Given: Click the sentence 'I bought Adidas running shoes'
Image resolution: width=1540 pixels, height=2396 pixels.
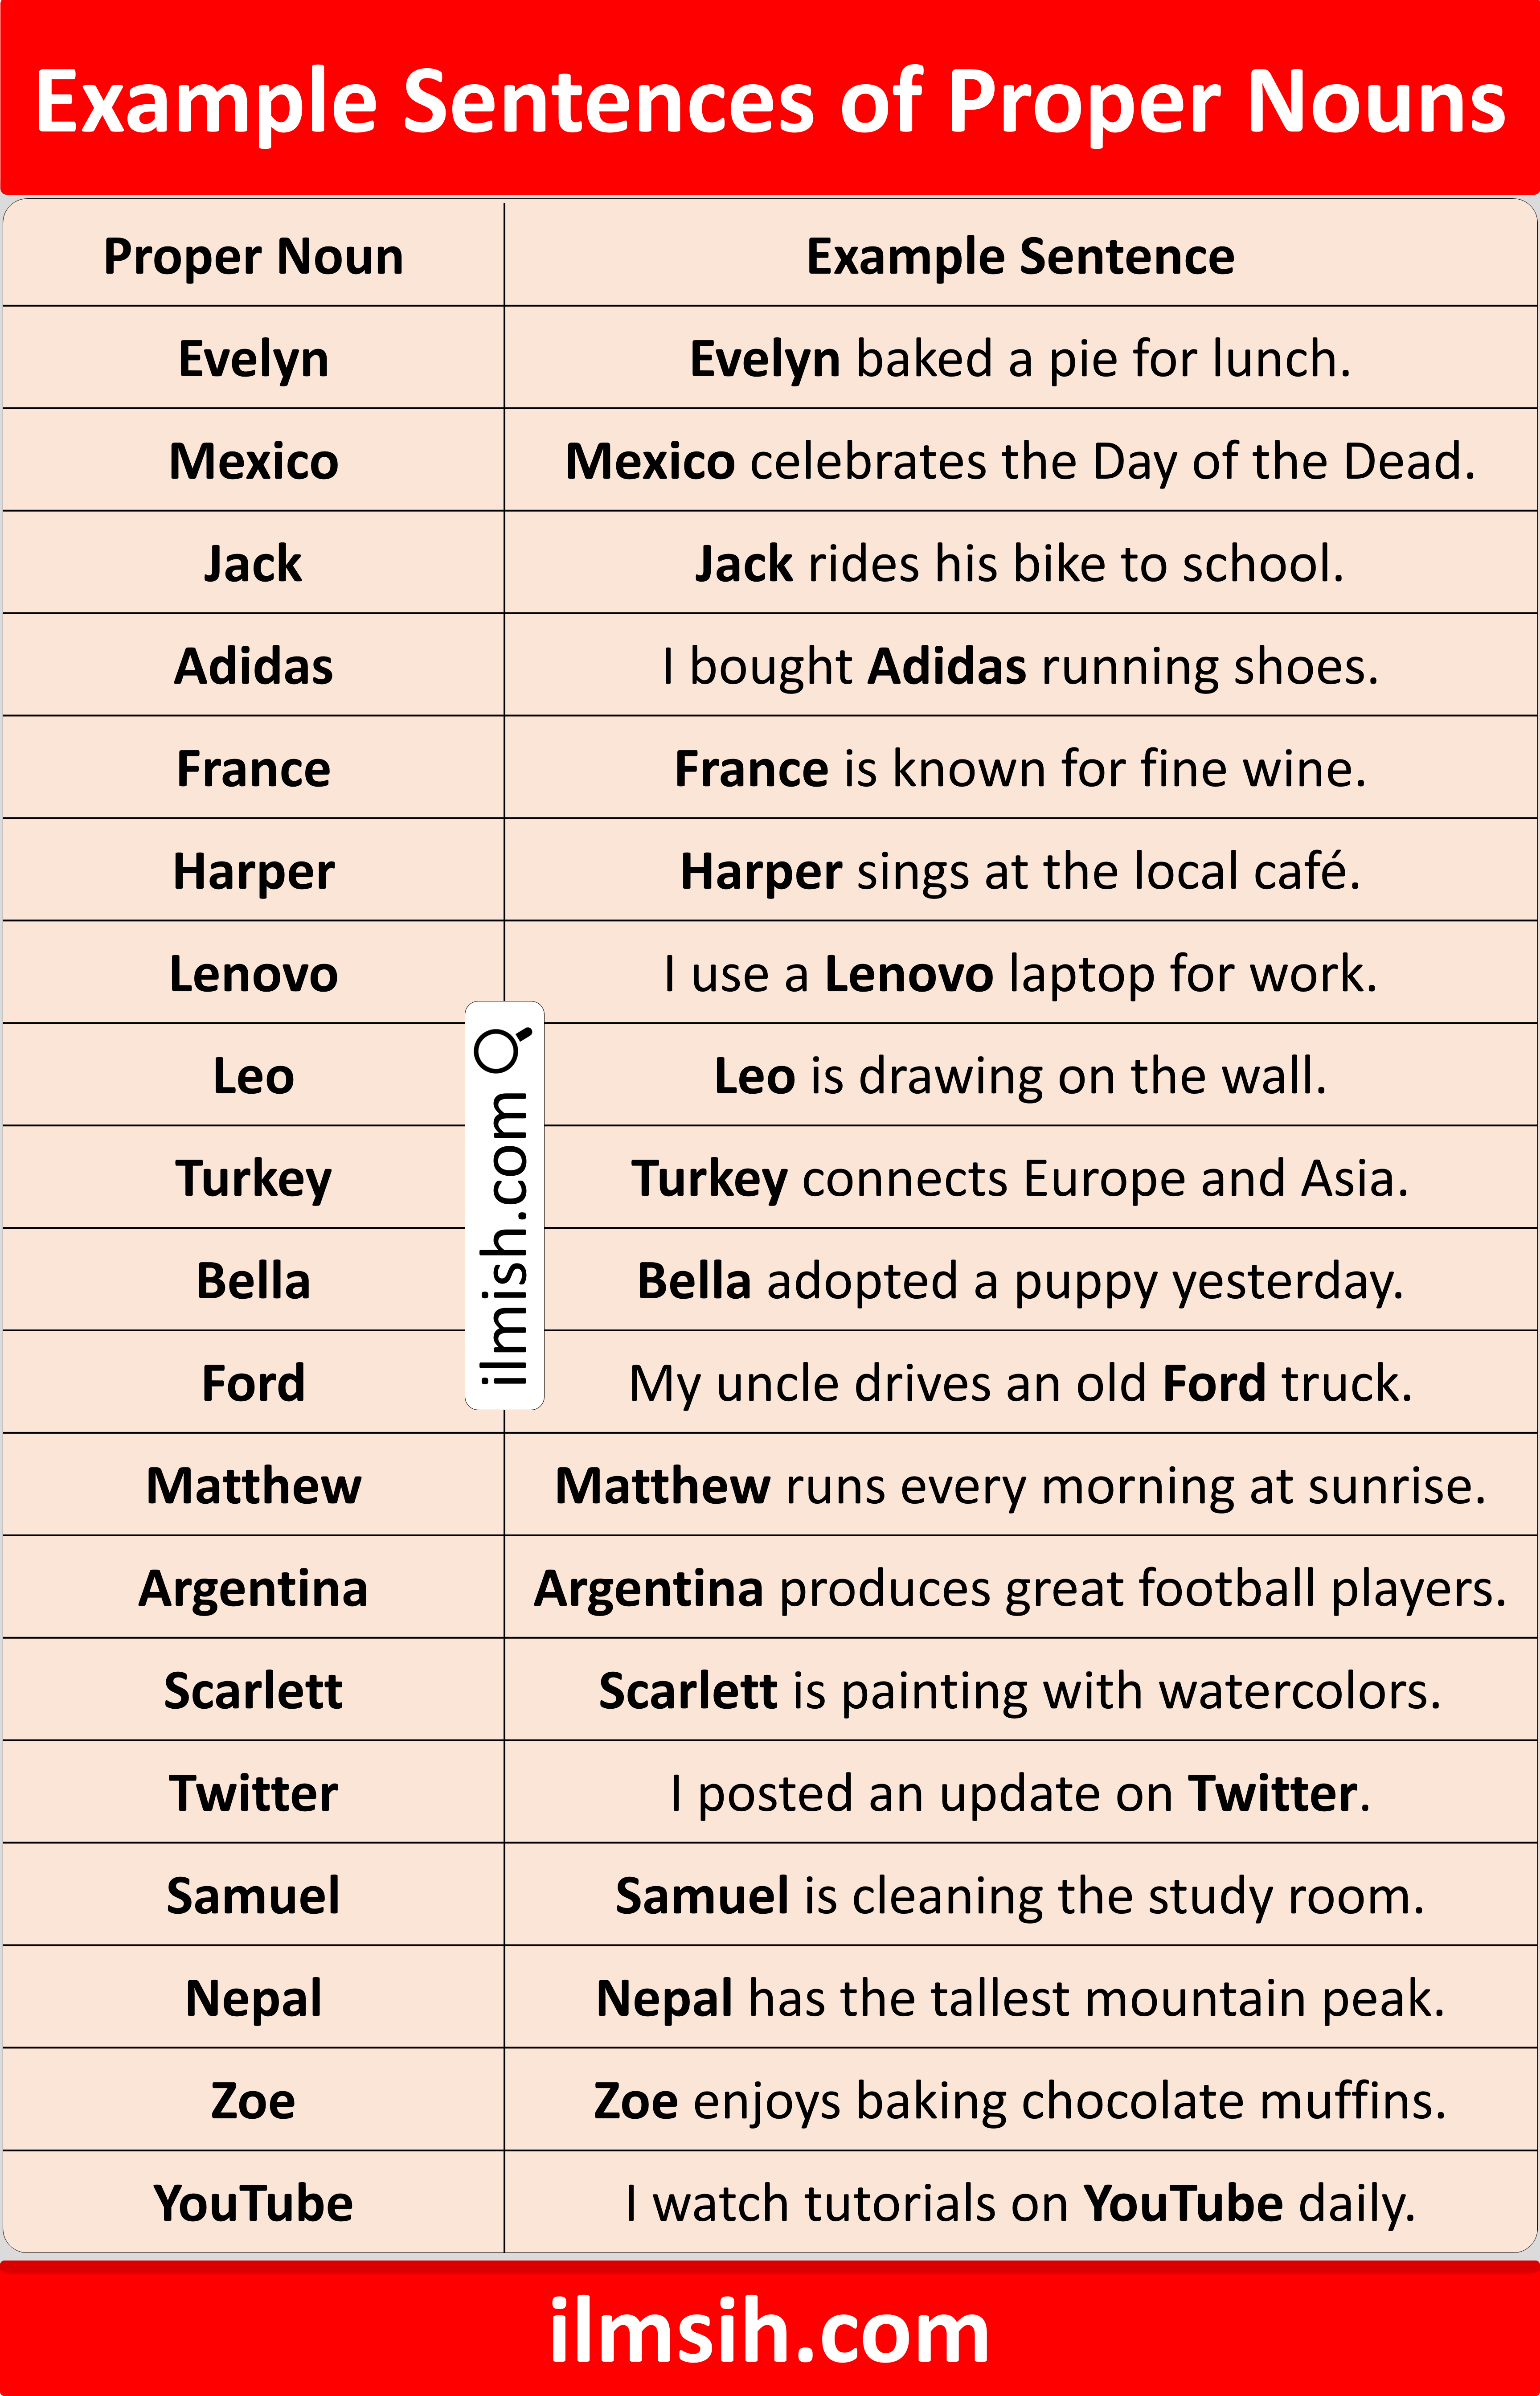Looking at the screenshot, I should tap(1021, 666).
